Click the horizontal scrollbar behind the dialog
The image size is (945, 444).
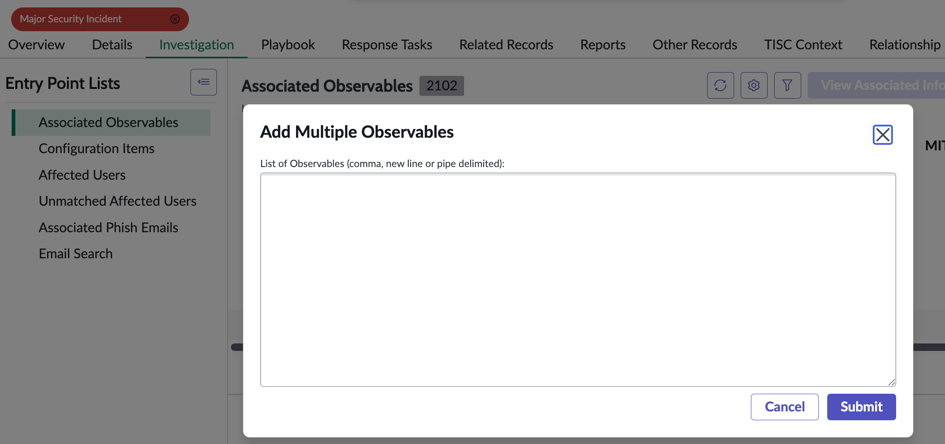[929, 347]
